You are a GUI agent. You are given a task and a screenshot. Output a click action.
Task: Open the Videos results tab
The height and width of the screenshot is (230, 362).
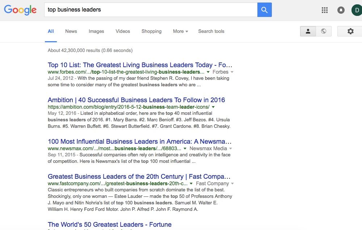[123, 31]
